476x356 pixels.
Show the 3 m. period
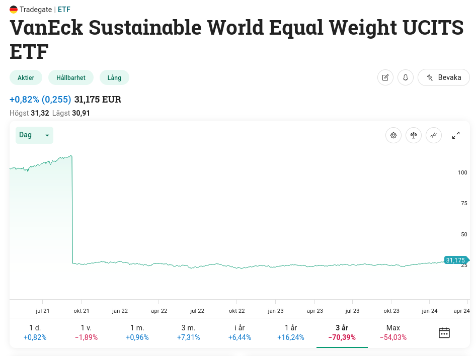click(188, 333)
